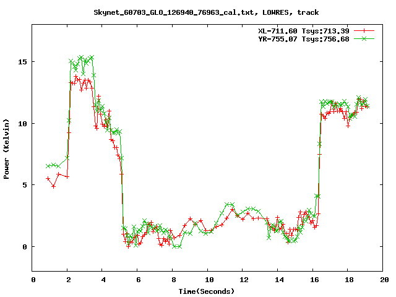The width and height of the screenshot is (396, 297).
Task: Click the y-axis tick label 0
Action: tap(25, 247)
